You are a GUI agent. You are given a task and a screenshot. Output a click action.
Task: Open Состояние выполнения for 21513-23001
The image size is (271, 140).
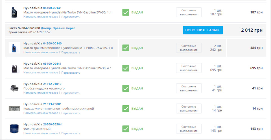click(189, 108)
